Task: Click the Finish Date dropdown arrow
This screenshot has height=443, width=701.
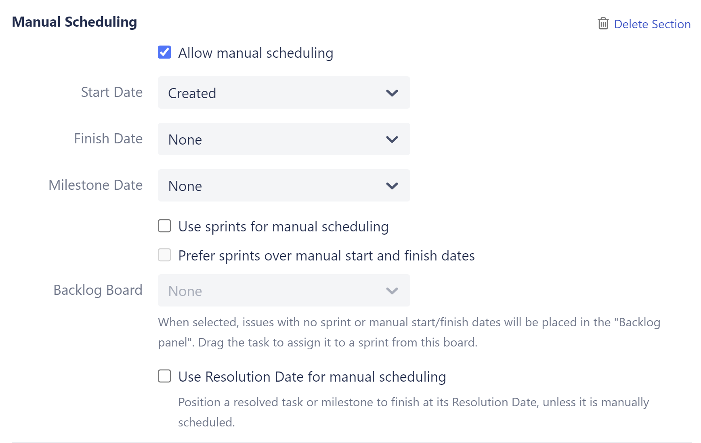Action: pyautogui.click(x=391, y=139)
